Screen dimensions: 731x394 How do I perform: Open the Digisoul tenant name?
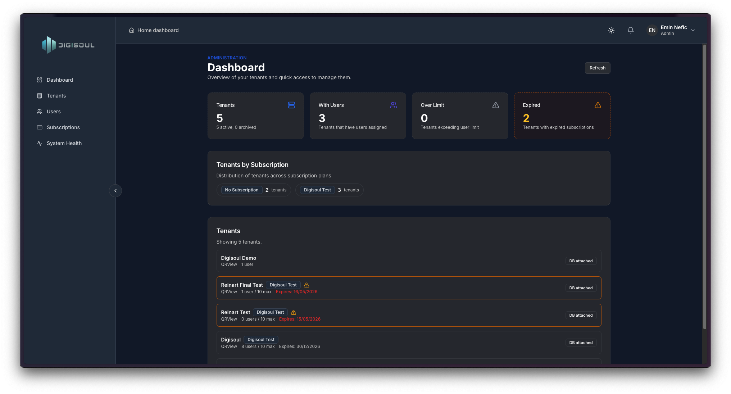pos(231,340)
